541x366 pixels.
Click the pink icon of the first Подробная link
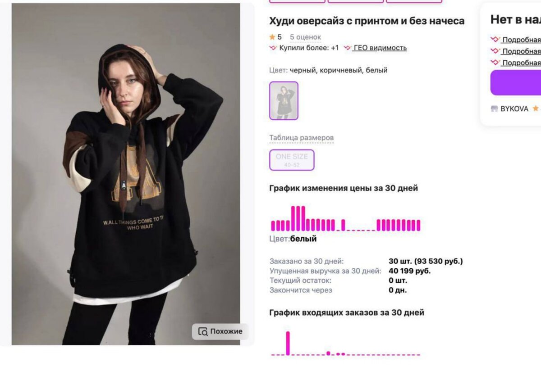point(495,39)
